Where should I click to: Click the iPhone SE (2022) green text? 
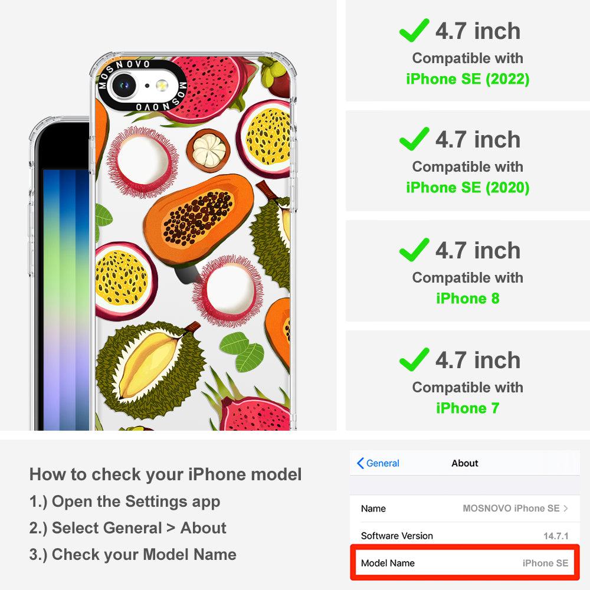pyautogui.click(x=468, y=79)
